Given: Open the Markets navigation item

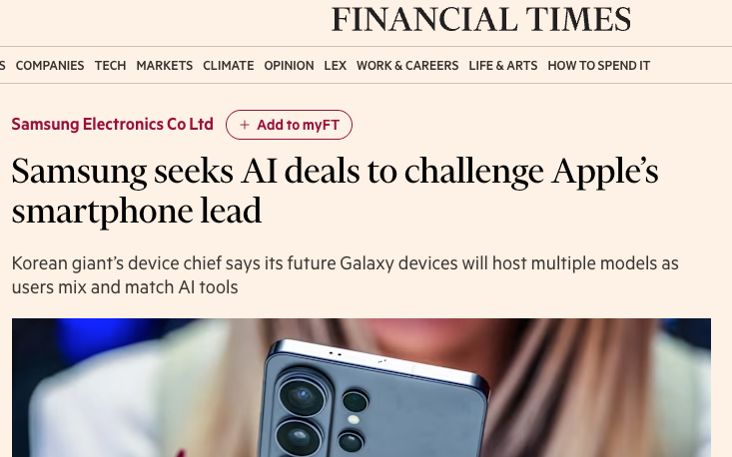Looking at the screenshot, I should coord(164,66).
